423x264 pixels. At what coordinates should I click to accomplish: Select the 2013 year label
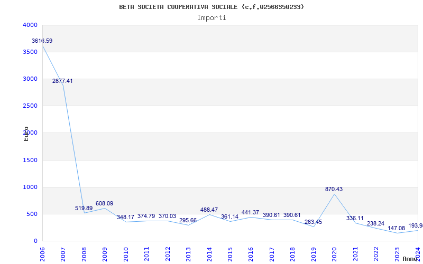189,254
